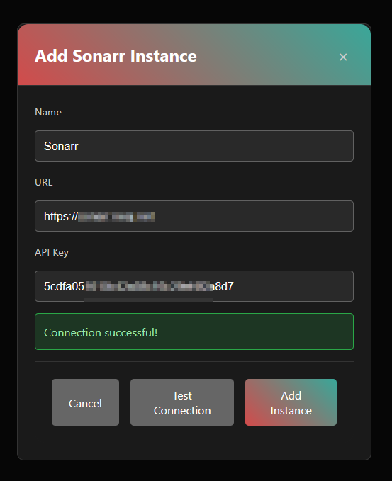The width and height of the screenshot is (392, 481).
Task: Click the Name label
Action: [48, 112]
